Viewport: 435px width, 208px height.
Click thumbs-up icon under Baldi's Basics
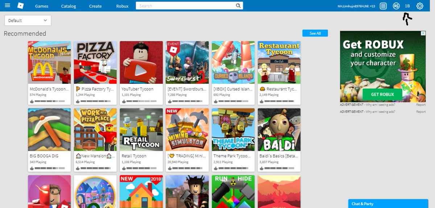tap(261, 169)
